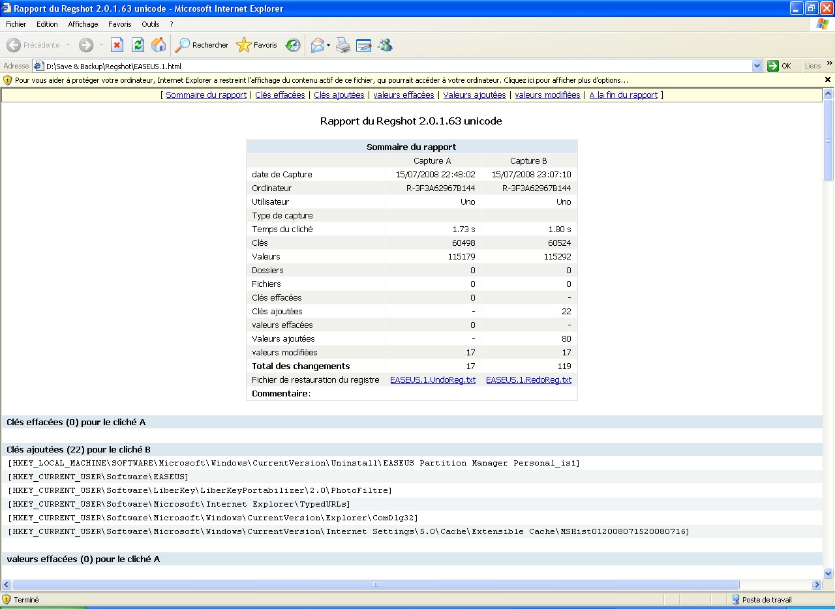Click the vertical scrollbar up arrow

coord(828,94)
